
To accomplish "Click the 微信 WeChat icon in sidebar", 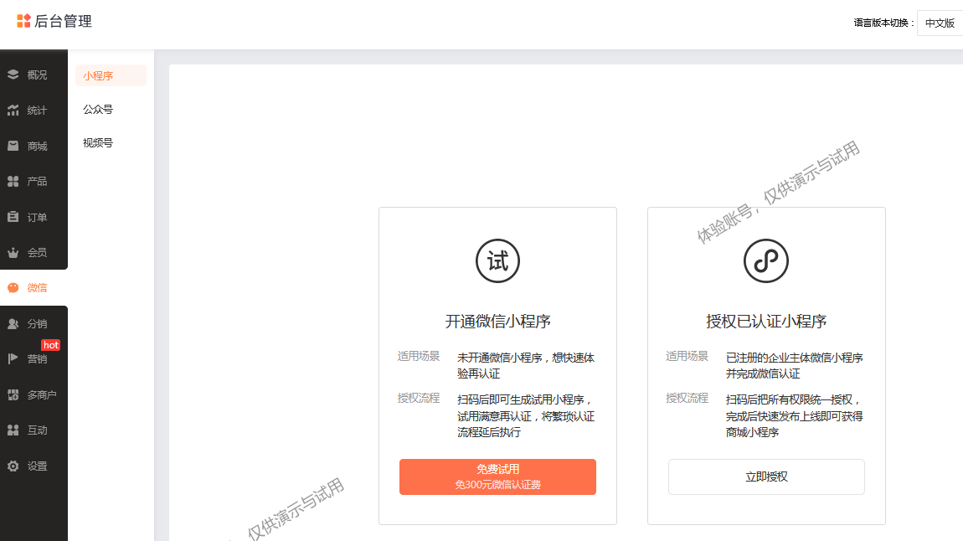I will point(13,288).
